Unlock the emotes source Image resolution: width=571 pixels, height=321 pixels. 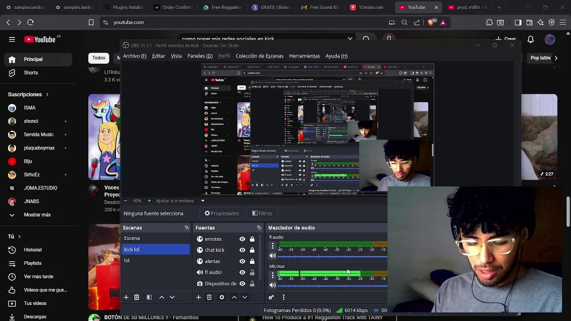(252, 239)
